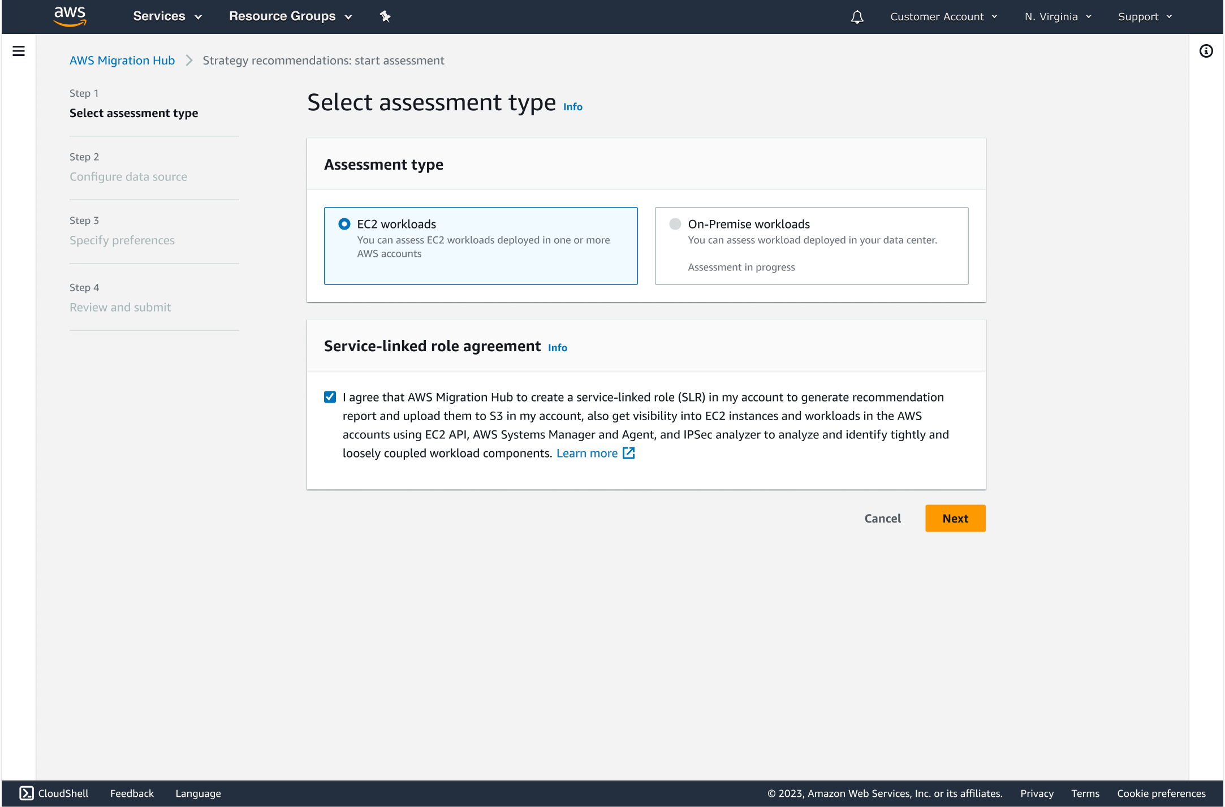
Task: Open Info link beside Service-linked role agreement
Action: [x=557, y=348]
